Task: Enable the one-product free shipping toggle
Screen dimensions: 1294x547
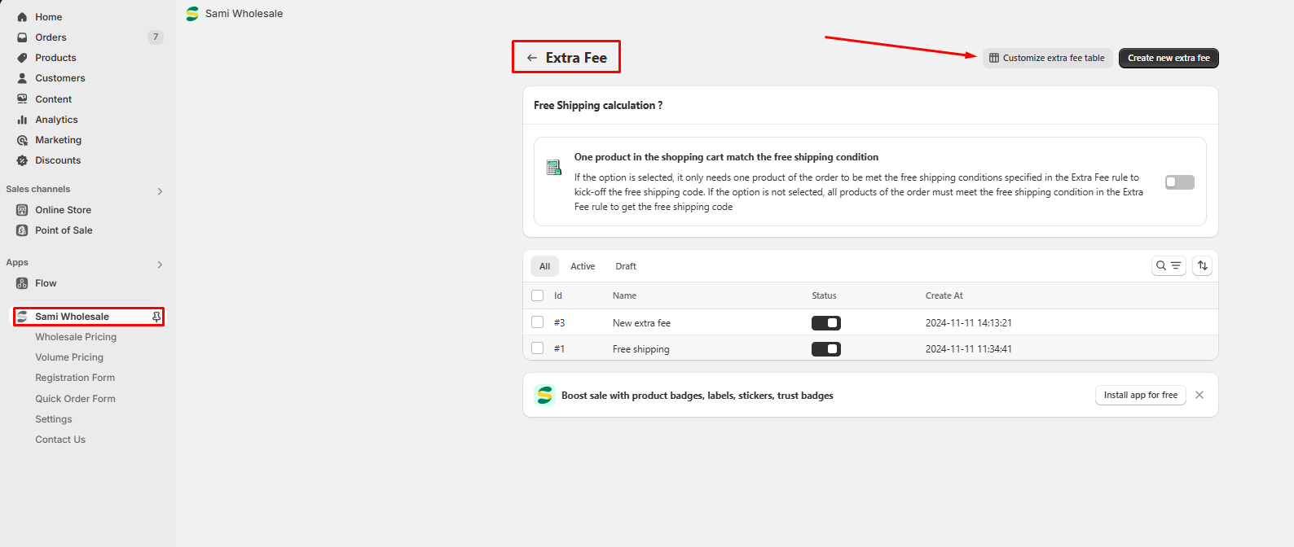Action: coord(1179,182)
